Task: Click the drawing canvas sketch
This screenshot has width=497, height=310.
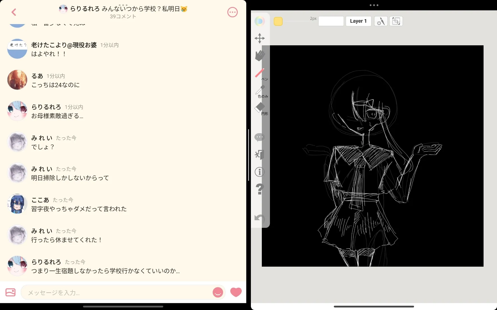Action: [x=373, y=156]
